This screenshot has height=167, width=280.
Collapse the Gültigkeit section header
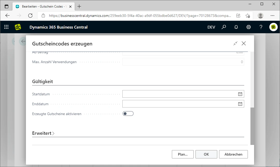point(43,82)
